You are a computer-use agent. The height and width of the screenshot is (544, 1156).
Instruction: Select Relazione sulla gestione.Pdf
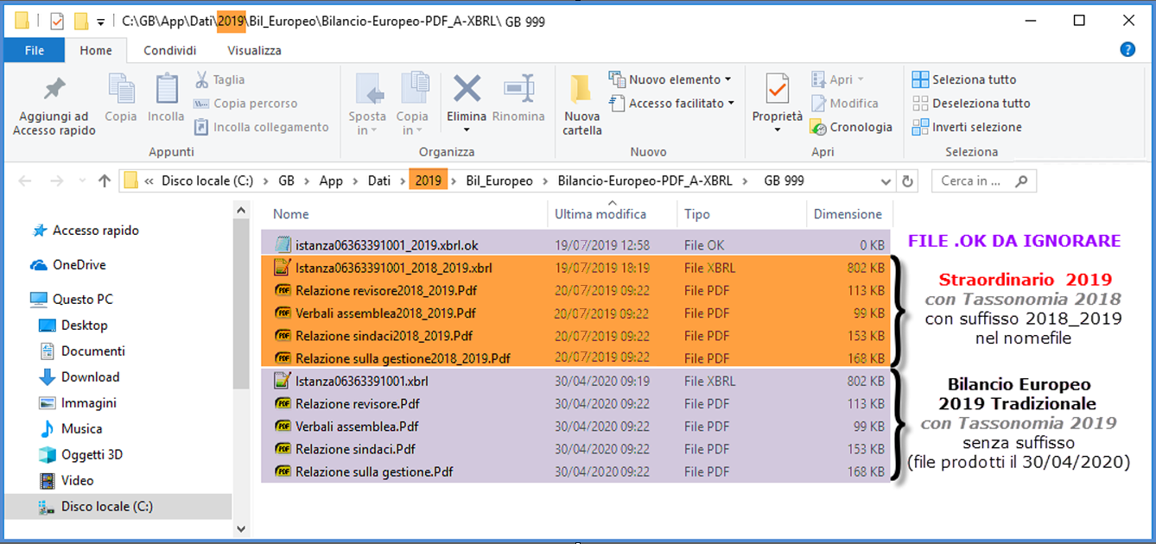(575, 471)
